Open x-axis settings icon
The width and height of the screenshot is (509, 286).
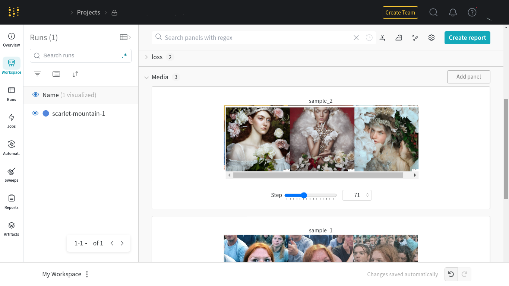382,38
